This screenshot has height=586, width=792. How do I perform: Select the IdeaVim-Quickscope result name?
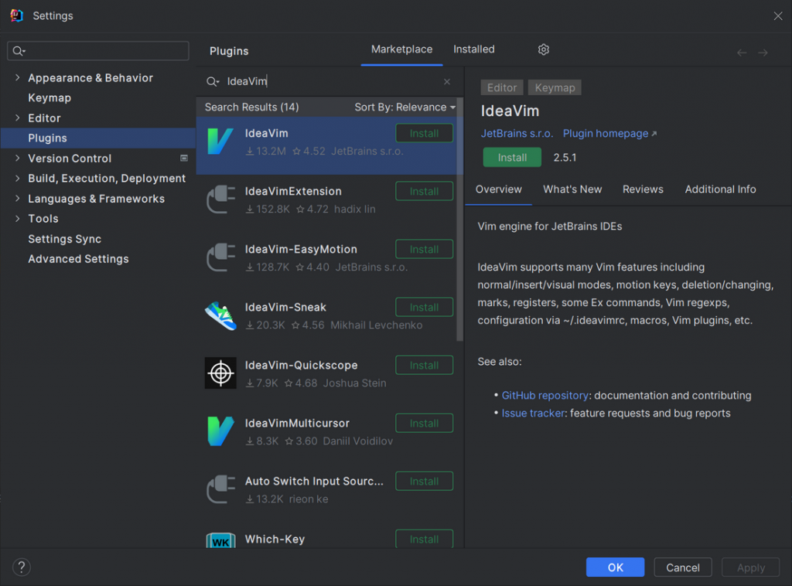pos(301,365)
